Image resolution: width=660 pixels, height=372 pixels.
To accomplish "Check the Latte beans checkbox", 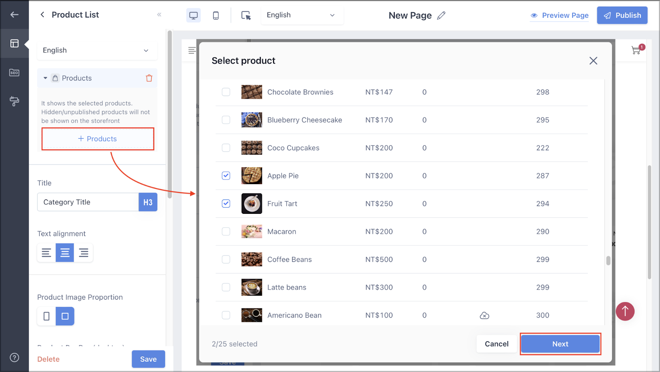I will click(226, 287).
